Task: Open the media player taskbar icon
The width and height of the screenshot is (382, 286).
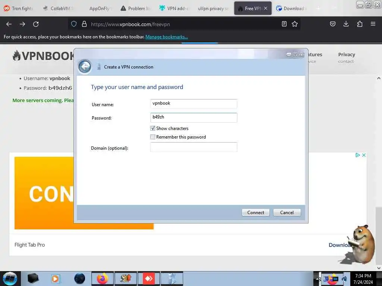Action: (55, 279)
